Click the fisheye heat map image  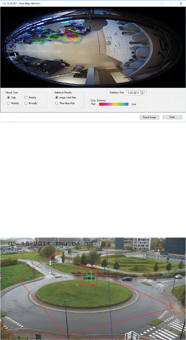click(93, 47)
